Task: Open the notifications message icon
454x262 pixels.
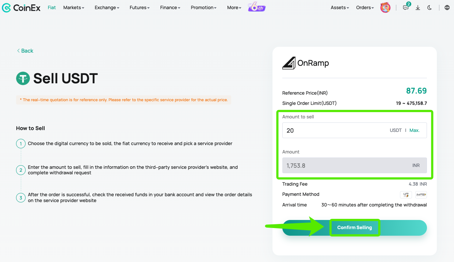Action: click(x=405, y=7)
